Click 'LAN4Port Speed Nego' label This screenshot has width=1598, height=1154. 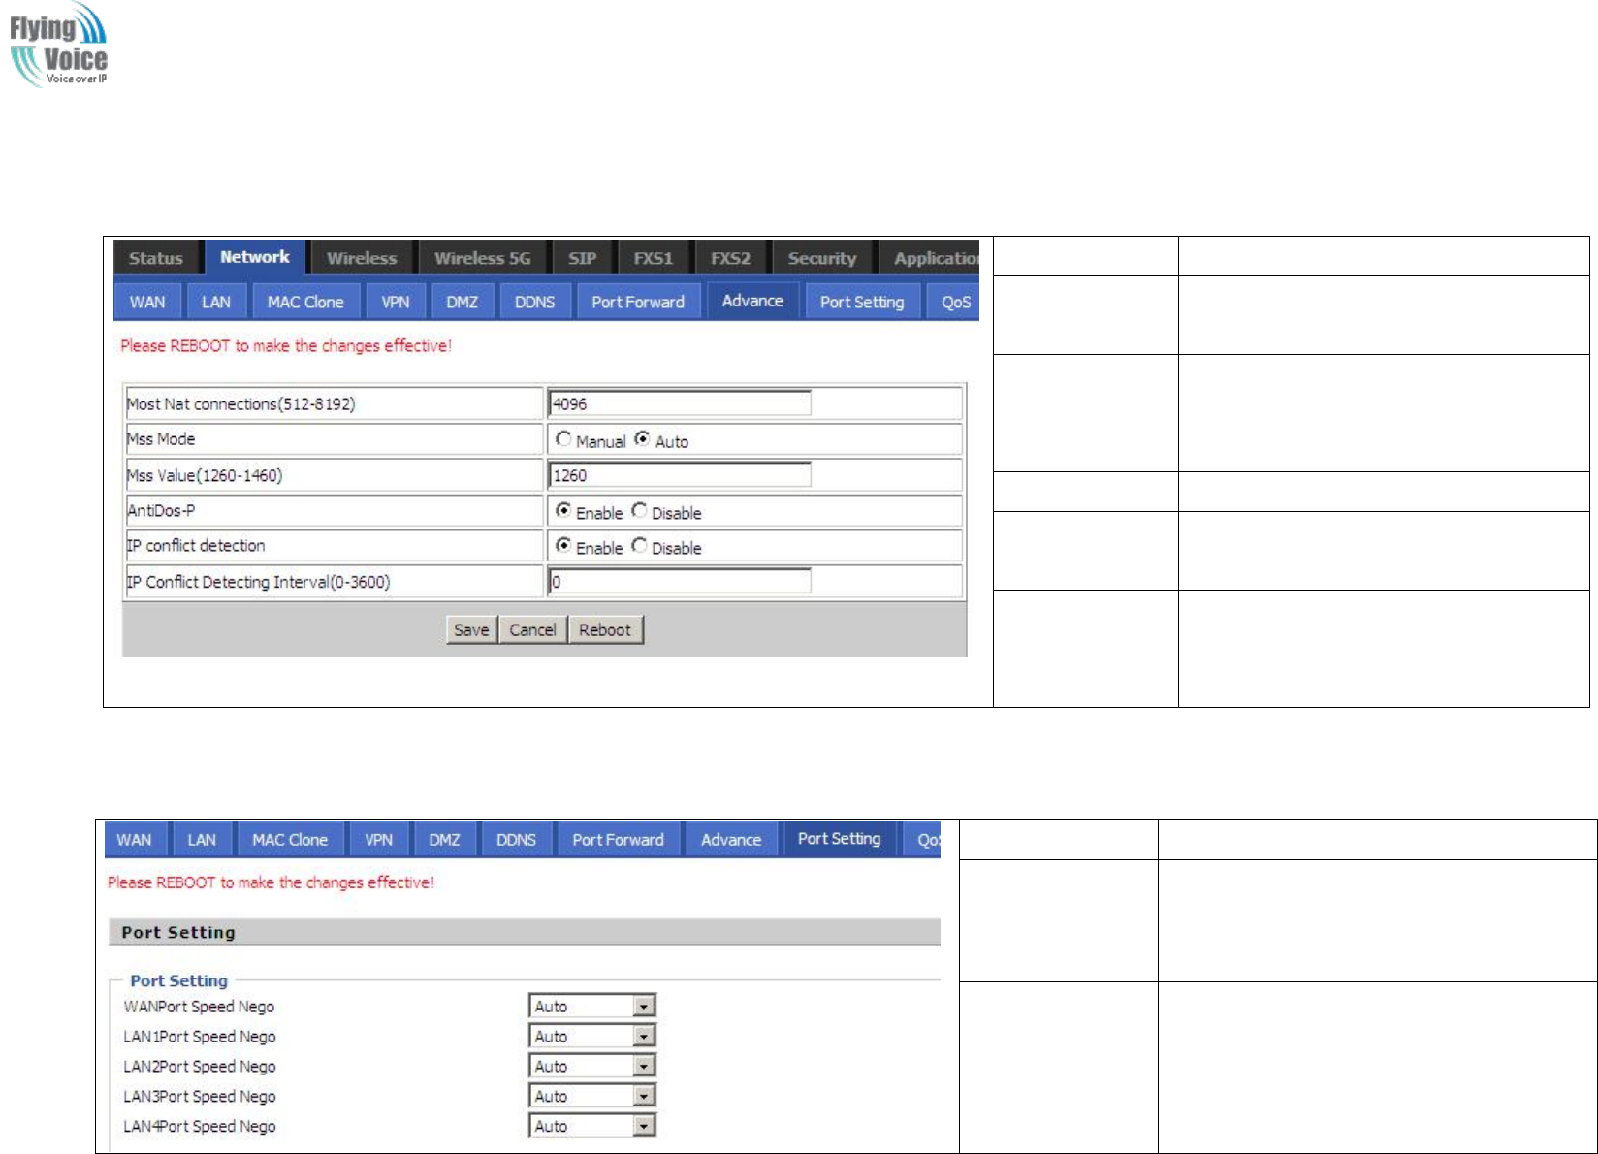click(200, 1126)
